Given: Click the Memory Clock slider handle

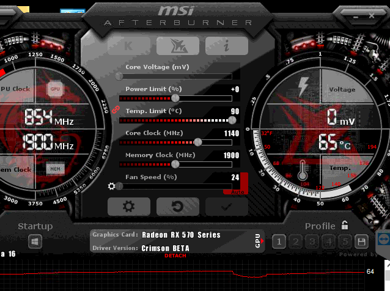Looking at the screenshot, I should (175, 164).
